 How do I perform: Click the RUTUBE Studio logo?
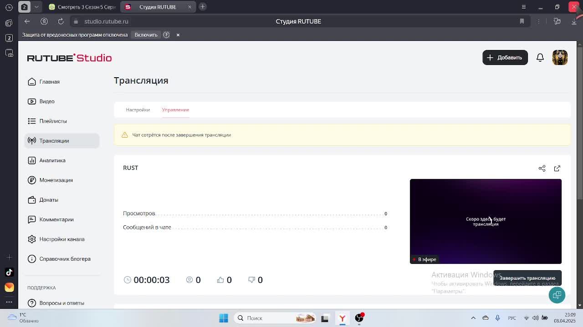tap(69, 58)
